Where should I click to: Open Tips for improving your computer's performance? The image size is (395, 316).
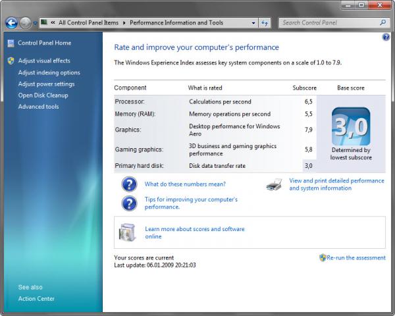click(x=191, y=203)
